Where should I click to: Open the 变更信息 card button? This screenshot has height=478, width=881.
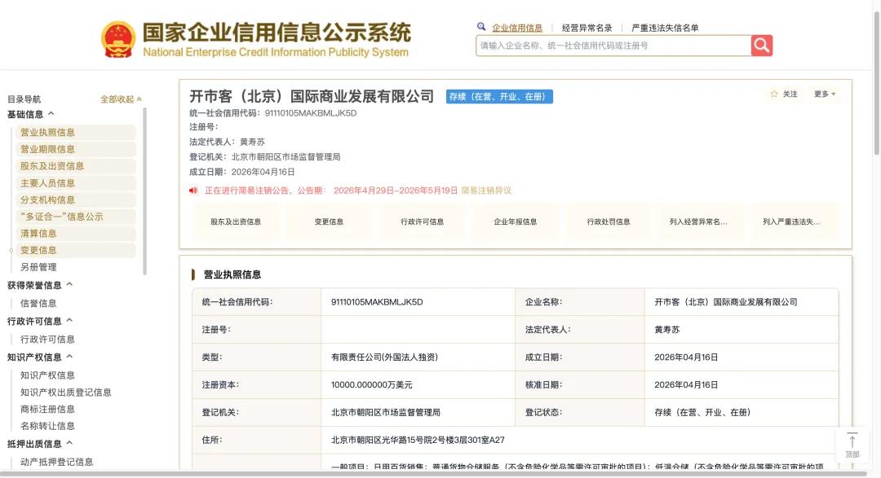(x=330, y=221)
